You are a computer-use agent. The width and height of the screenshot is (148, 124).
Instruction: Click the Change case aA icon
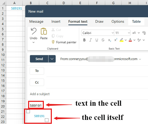(134, 33)
